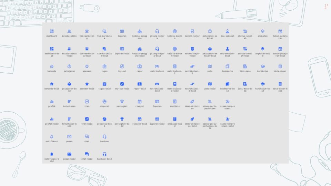Select the peringkat-bold trophy icon
The height and width of the screenshot is (186, 331).
[x=122, y=119]
